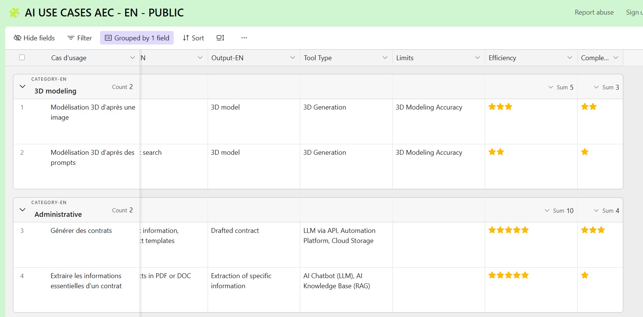This screenshot has width=643, height=317.
Task: Open Sum 4 summary dropdown
Action: click(x=606, y=210)
